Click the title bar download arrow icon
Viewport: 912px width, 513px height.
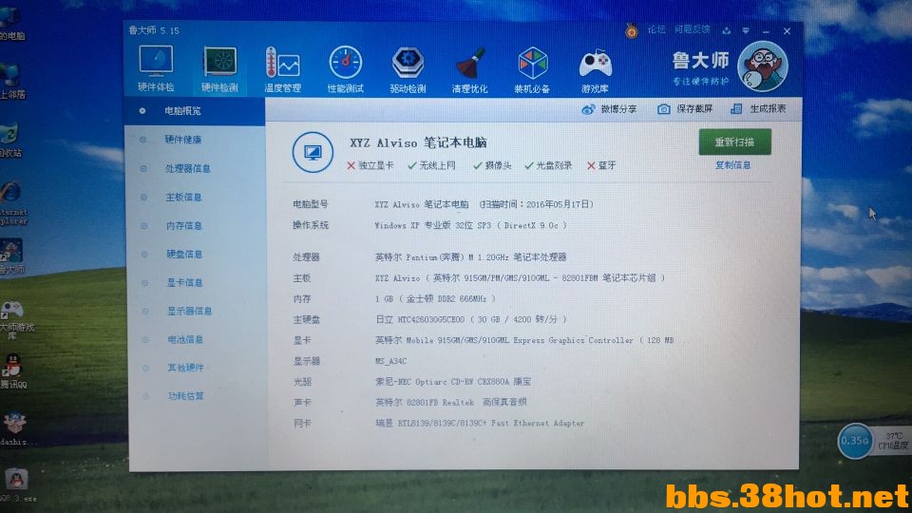pos(726,30)
